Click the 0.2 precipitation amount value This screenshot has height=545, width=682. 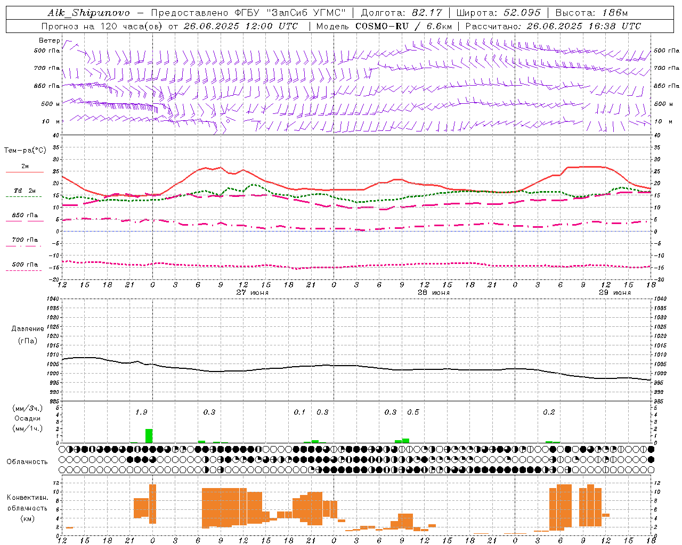[549, 412]
